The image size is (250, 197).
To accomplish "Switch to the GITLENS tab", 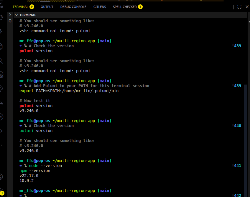I will (x=100, y=7).
